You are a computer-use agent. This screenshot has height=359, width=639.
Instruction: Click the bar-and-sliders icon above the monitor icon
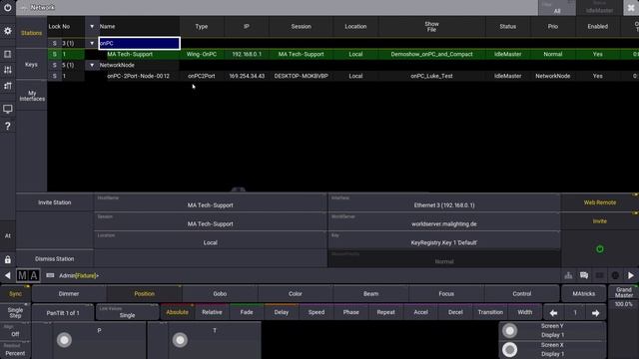8,86
